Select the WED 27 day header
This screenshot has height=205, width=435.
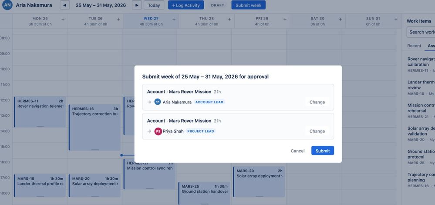coord(151,21)
